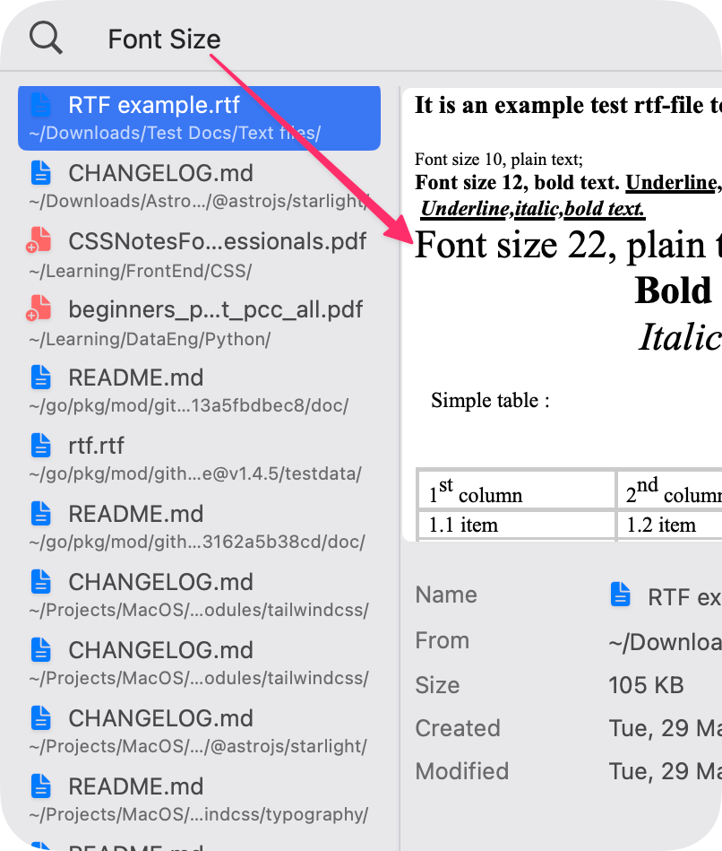Open README.md in the tailwindcss typography folder
The width and height of the screenshot is (722, 851).
[x=199, y=798]
